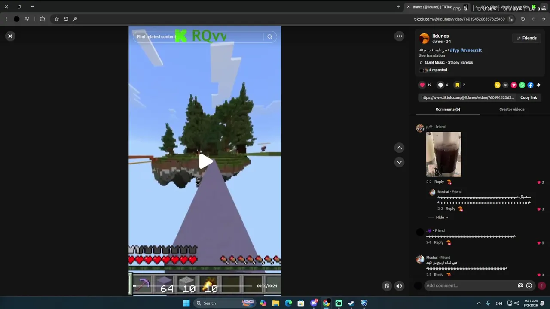Open the emoji picker in comment box
This screenshot has height=309, width=550.
pos(529,286)
